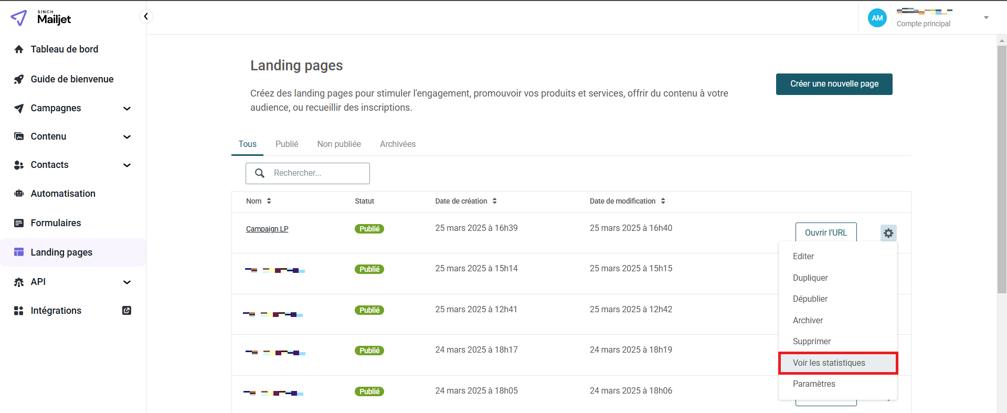Click the API icon in sidebar
Viewport: 1007px width, 413px height.
click(x=19, y=282)
